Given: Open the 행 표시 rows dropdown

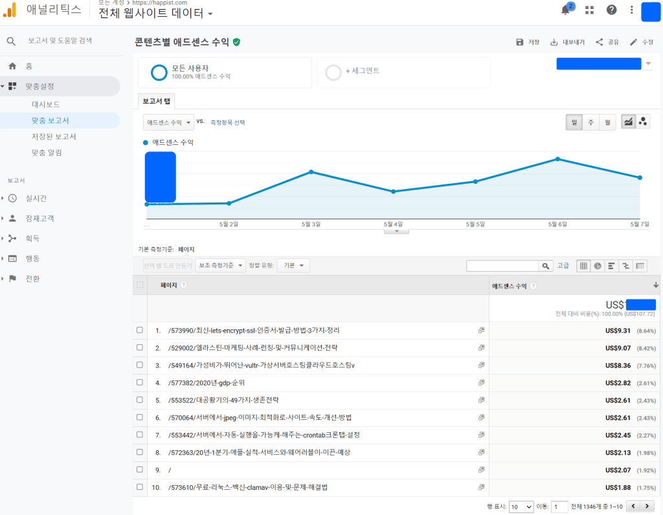Looking at the screenshot, I should pyautogui.click(x=521, y=506).
